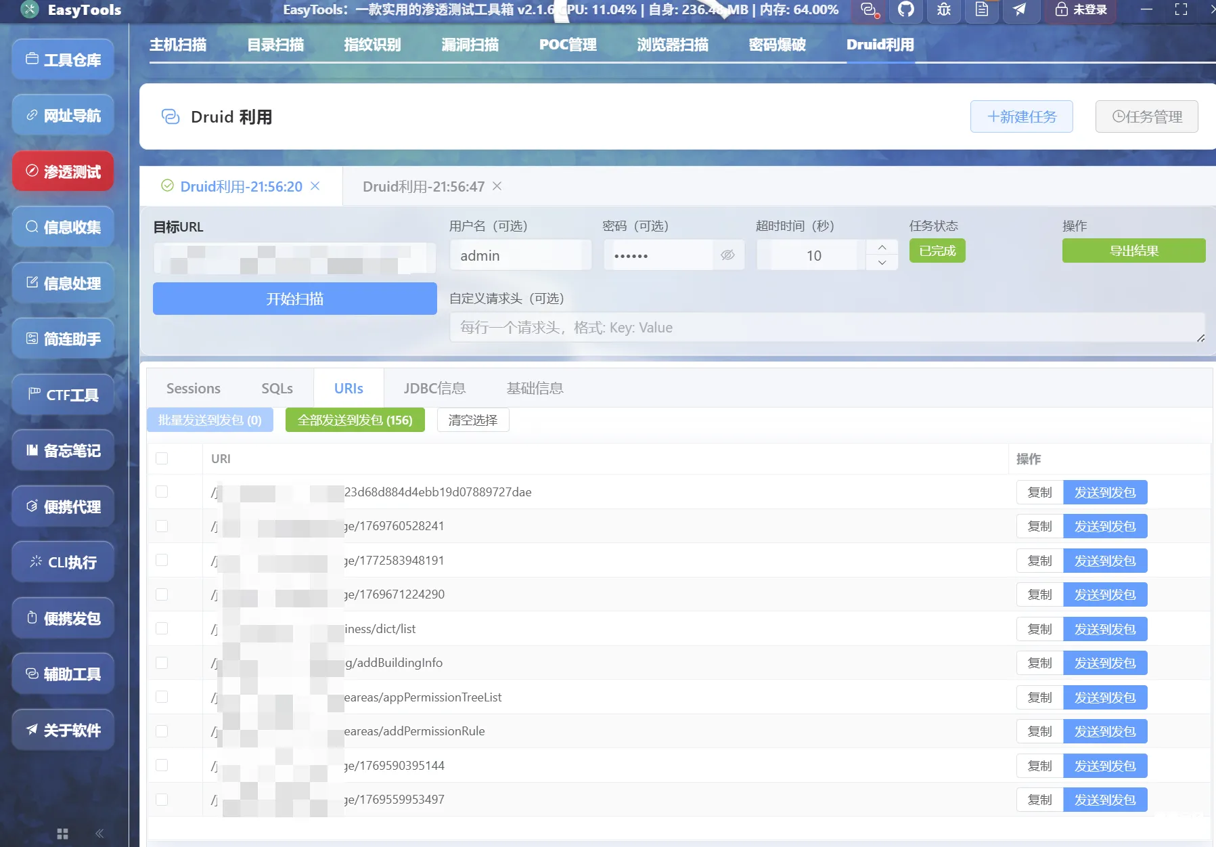Decrease timeout using the down stepper arrow

point(881,263)
